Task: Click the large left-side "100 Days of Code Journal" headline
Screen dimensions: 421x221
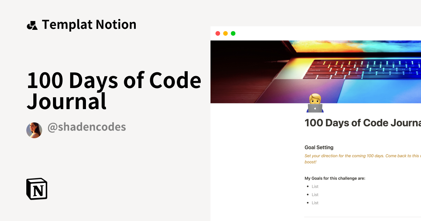Action: (114, 91)
